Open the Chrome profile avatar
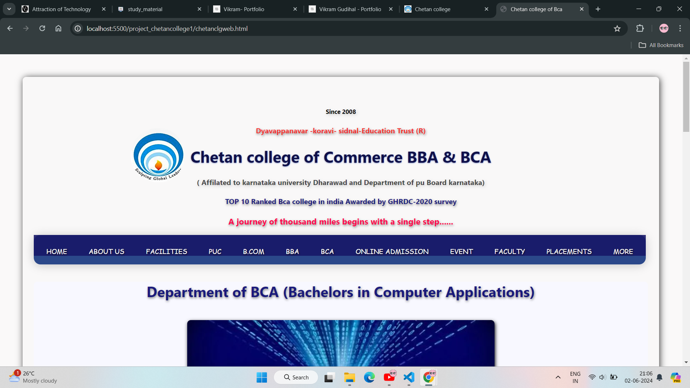690x388 pixels. coord(664,28)
